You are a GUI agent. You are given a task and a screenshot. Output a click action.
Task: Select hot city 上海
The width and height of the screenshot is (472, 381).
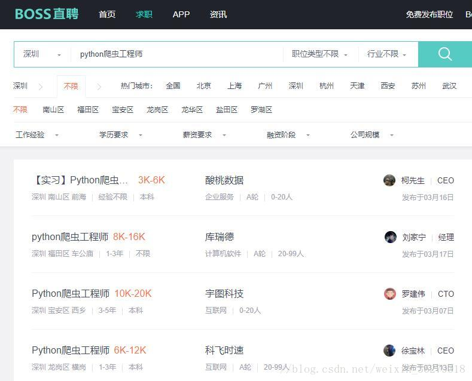[235, 86]
